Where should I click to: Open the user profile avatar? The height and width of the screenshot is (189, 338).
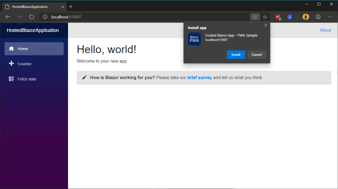pos(306,17)
